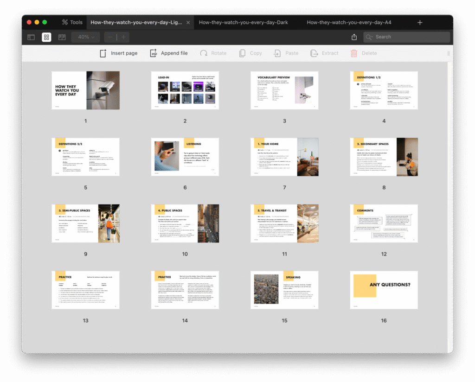This screenshot has width=475, height=382.
Task: Open a new tab with plus icon
Action: coord(420,22)
